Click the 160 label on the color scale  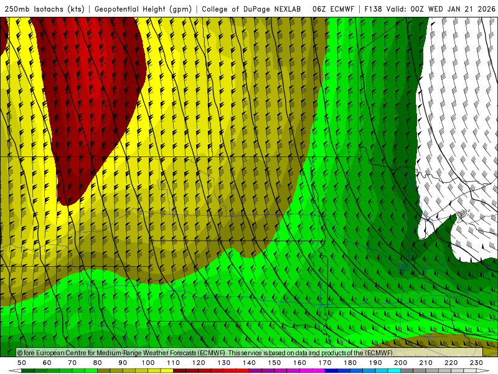click(x=299, y=363)
